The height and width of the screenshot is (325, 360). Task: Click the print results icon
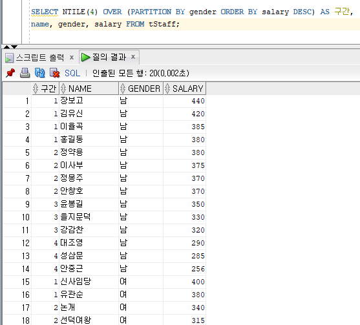click(25, 73)
